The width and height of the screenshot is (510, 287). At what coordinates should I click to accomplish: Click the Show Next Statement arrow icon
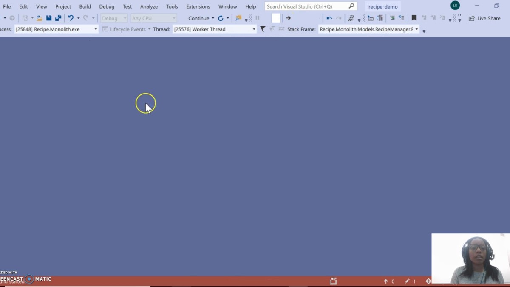pos(288,18)
